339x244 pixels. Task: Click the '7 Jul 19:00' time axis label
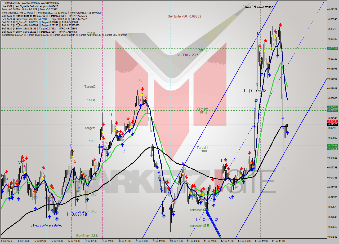(108, 241)
